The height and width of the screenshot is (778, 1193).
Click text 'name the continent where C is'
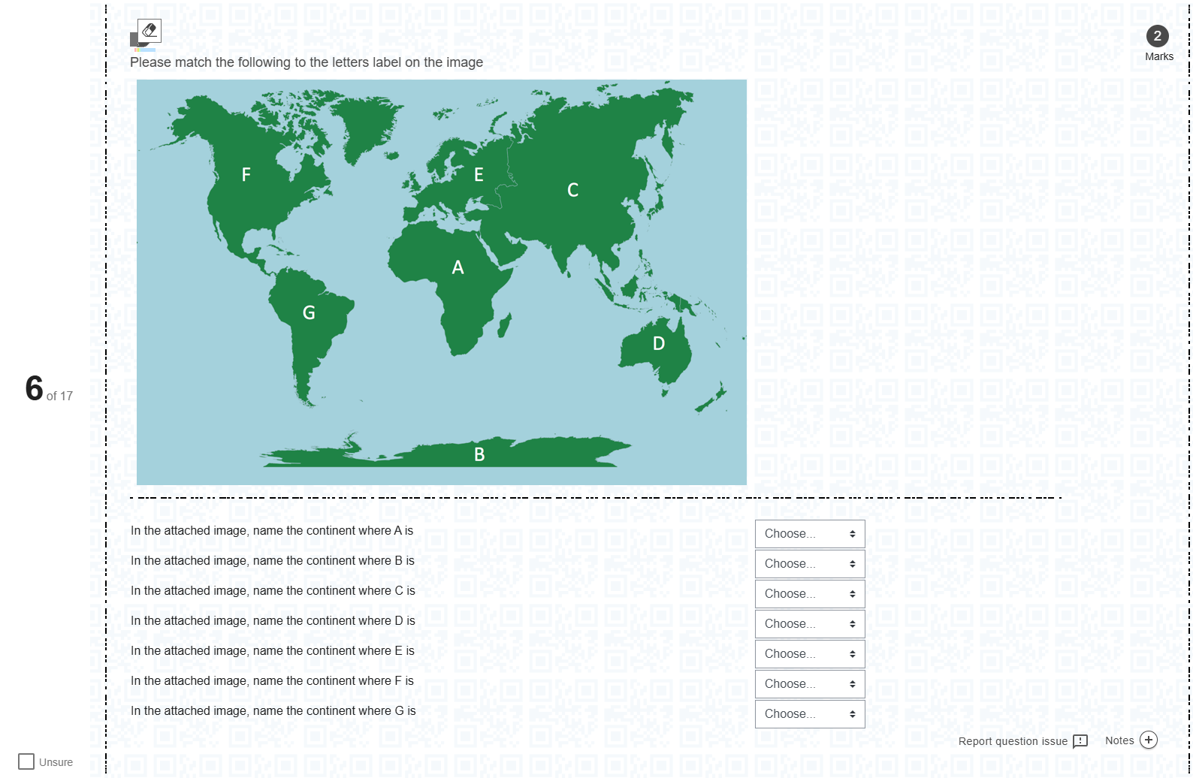click(334, 591)
